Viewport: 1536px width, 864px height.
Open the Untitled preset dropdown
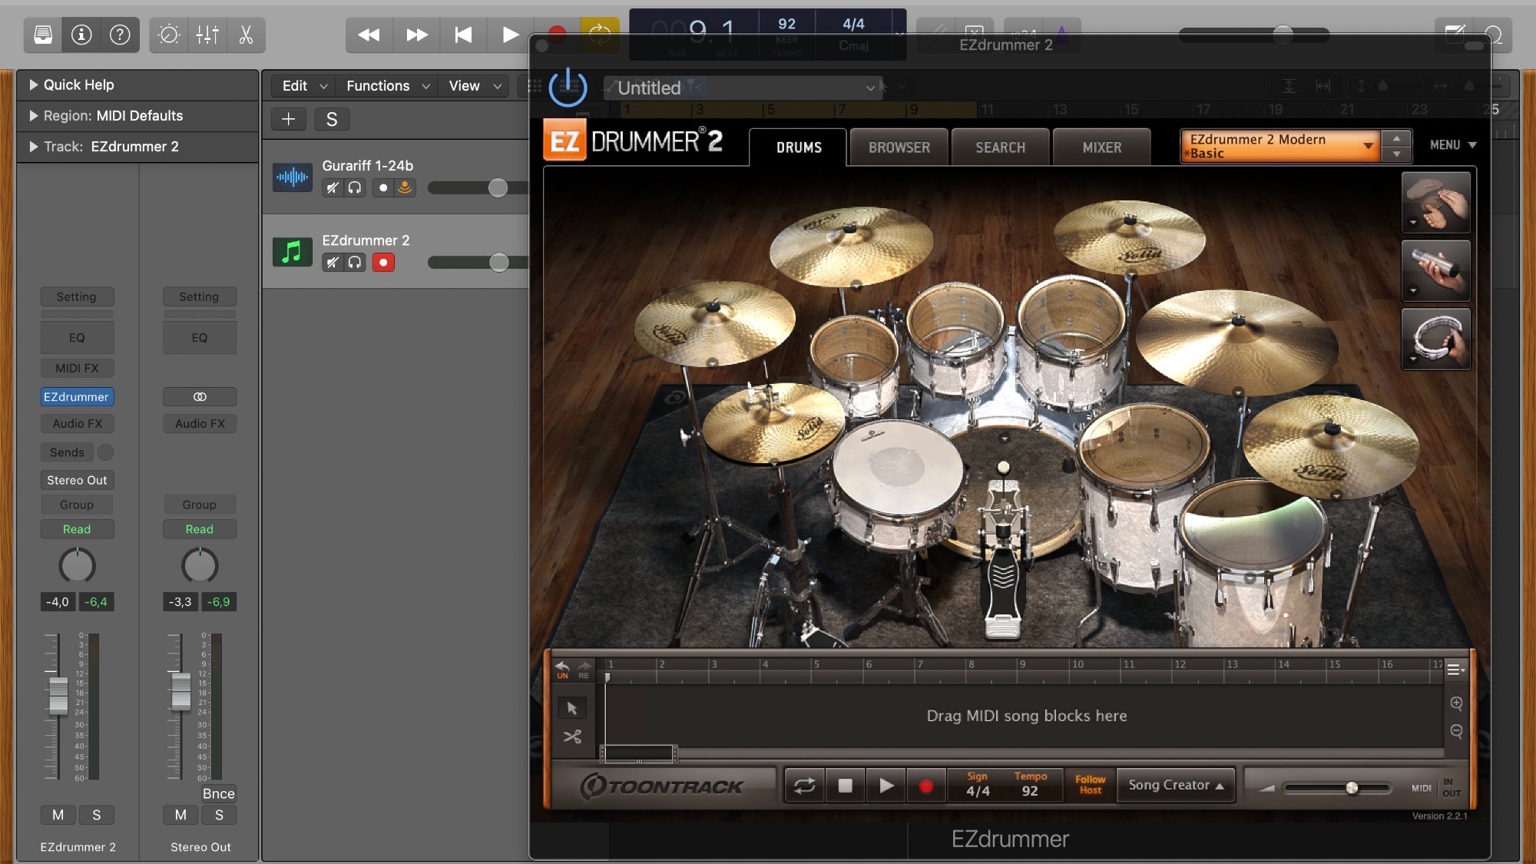tap(869, 88)
